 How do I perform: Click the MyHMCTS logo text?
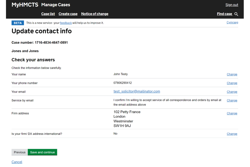point(25,5)
